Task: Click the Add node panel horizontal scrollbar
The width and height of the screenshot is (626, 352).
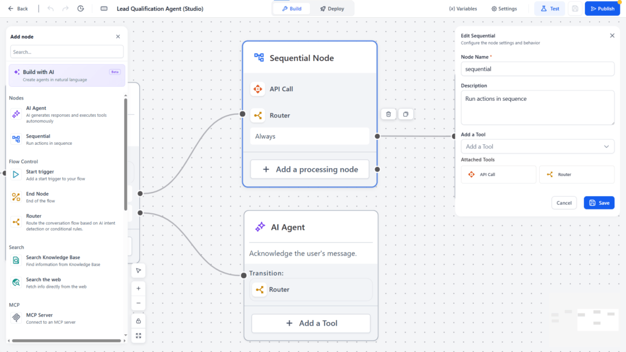Action: [66, 341]
